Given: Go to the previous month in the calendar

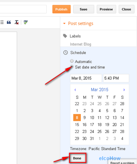Looking at the screenshot, I should point(75,90).
